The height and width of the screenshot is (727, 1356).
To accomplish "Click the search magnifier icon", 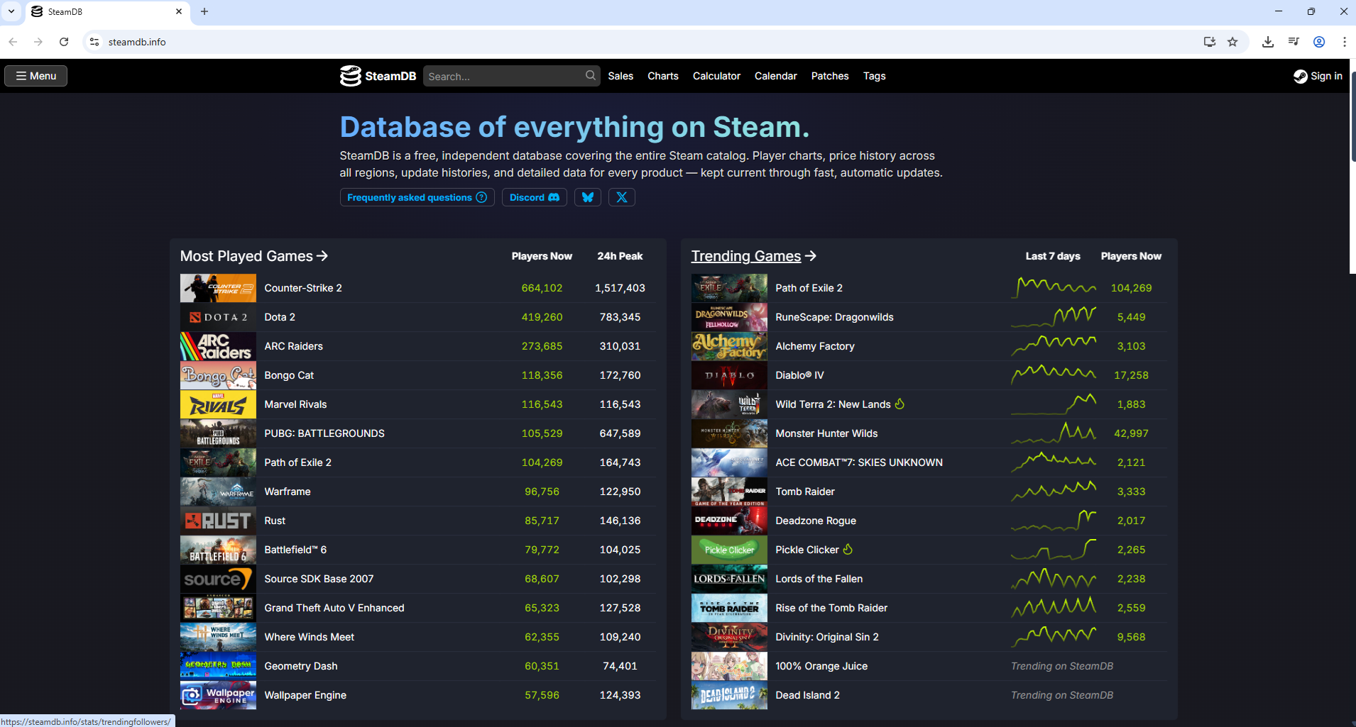I will [591, 75].
